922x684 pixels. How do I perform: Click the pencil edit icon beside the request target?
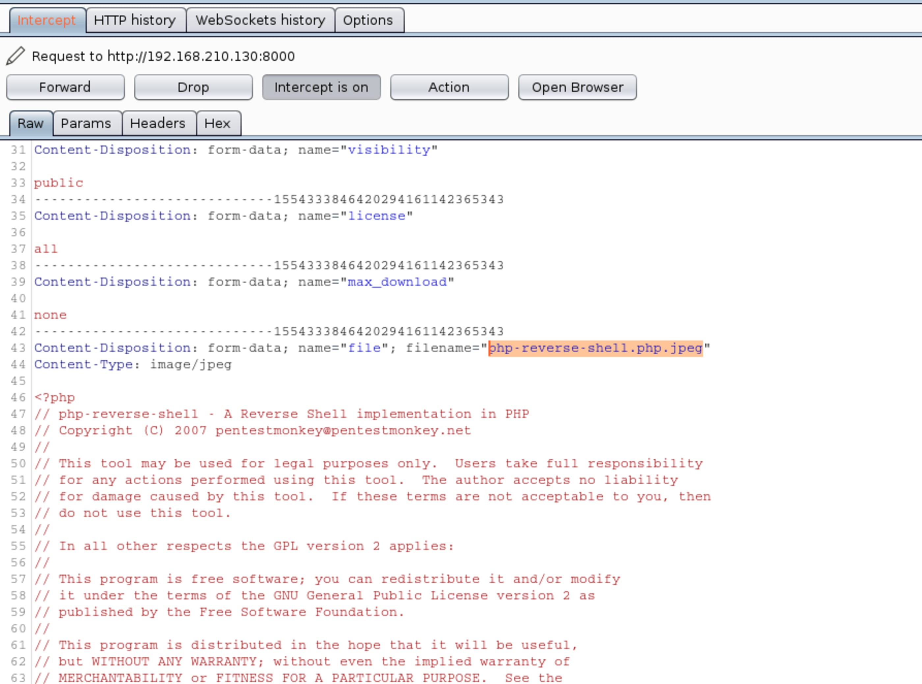tap(15, 56)
